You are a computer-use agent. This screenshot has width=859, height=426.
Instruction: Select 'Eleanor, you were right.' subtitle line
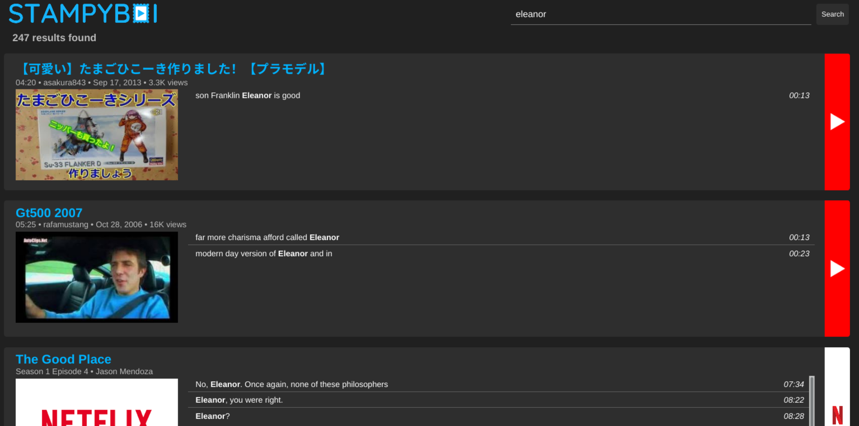[498, 400]
